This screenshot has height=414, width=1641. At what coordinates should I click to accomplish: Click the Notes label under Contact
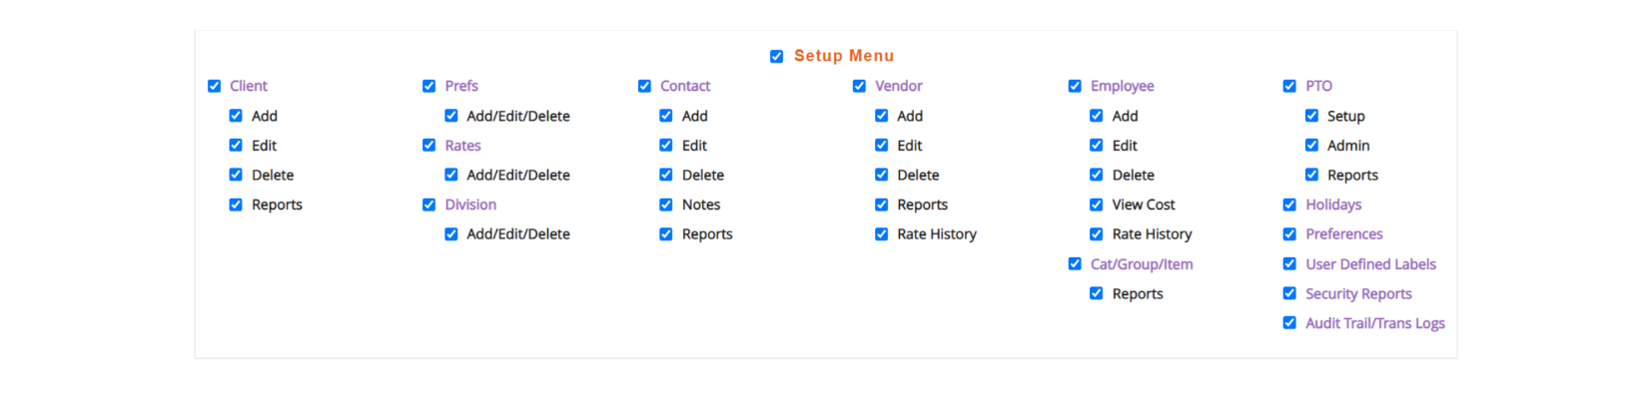point(701,205)
